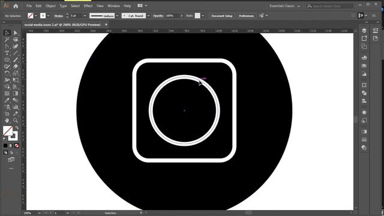Screen dimensions: 384x216
Task: Open the Type menu
Action: (63, 6)
